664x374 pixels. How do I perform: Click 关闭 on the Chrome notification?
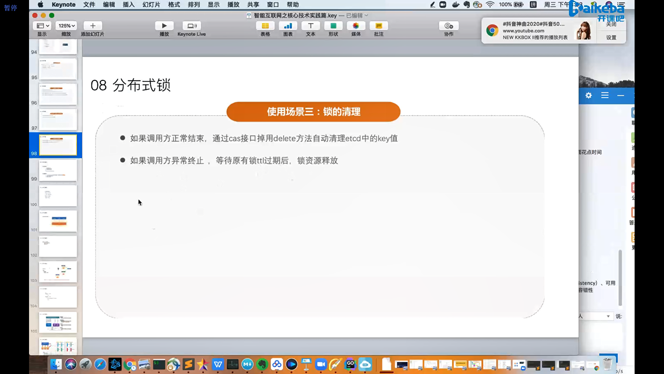pyautogui.click(x=611, y=24)
